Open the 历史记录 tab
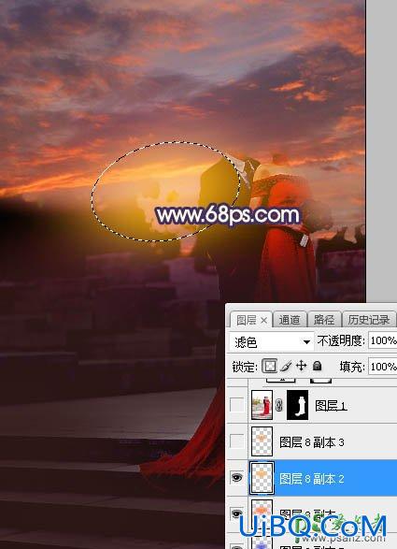 point(369,320)
